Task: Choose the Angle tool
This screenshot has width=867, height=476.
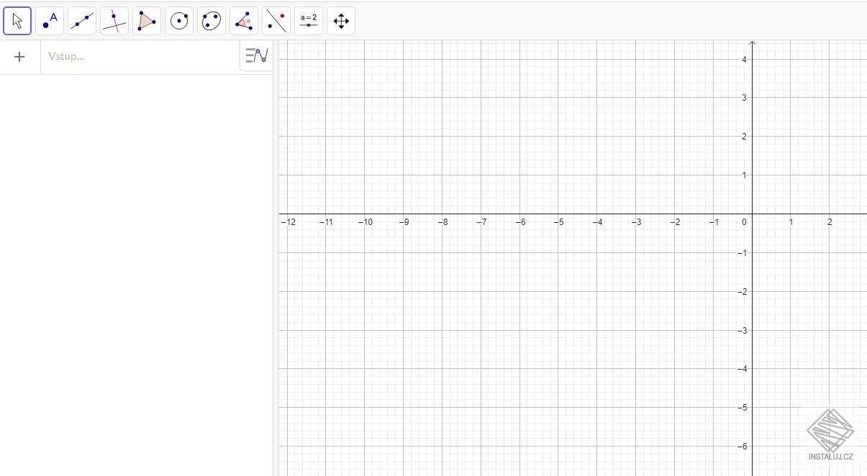Action: (244, 21)
